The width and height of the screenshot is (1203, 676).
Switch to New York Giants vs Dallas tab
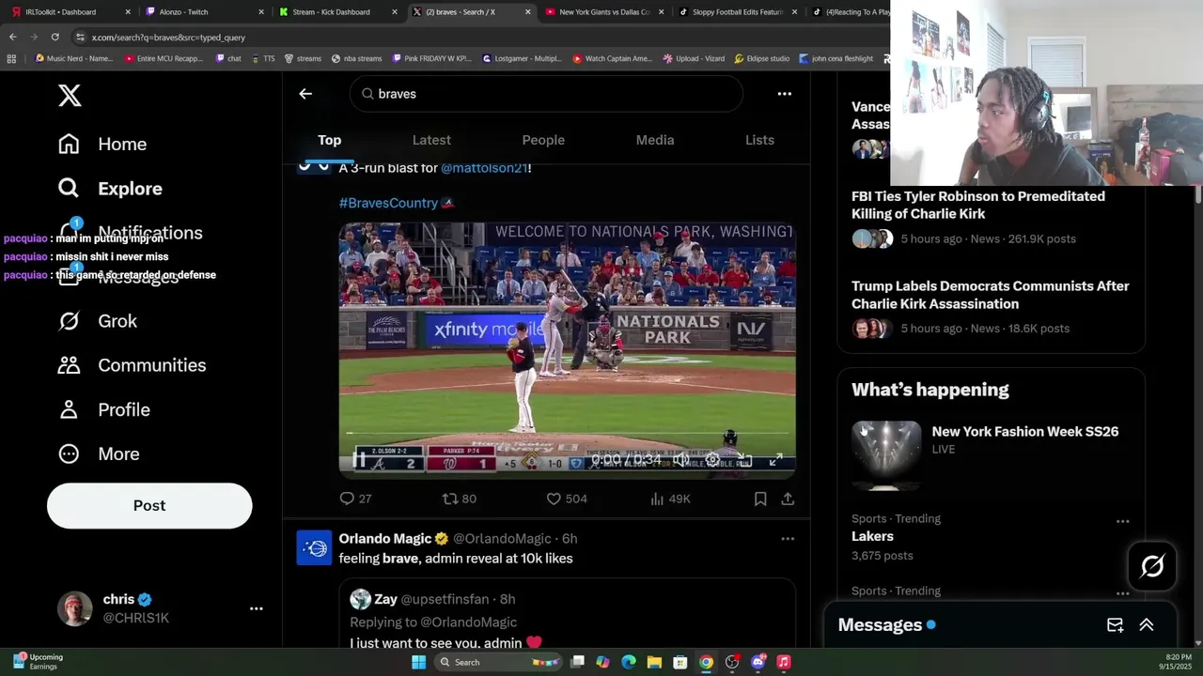(x=603, y=12)
